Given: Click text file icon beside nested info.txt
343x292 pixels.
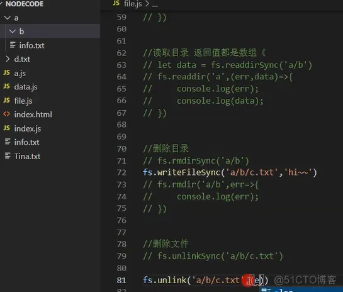Looking at the screenshot, I should [13, 45].
